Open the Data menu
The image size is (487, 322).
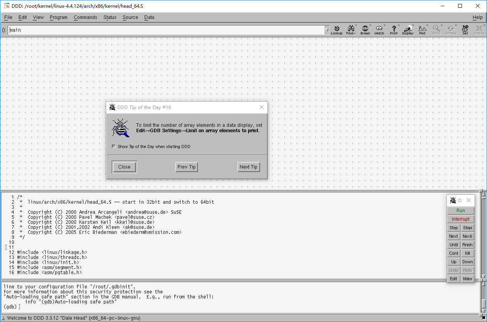click(149, 17)
